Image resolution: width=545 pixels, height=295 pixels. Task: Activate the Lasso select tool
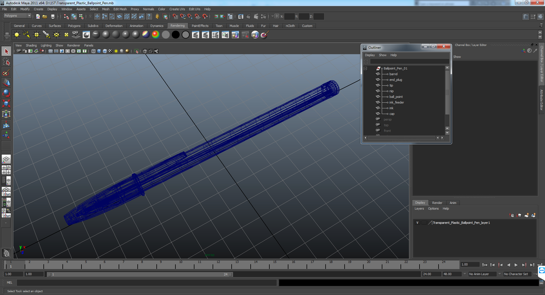coord(6,62)
